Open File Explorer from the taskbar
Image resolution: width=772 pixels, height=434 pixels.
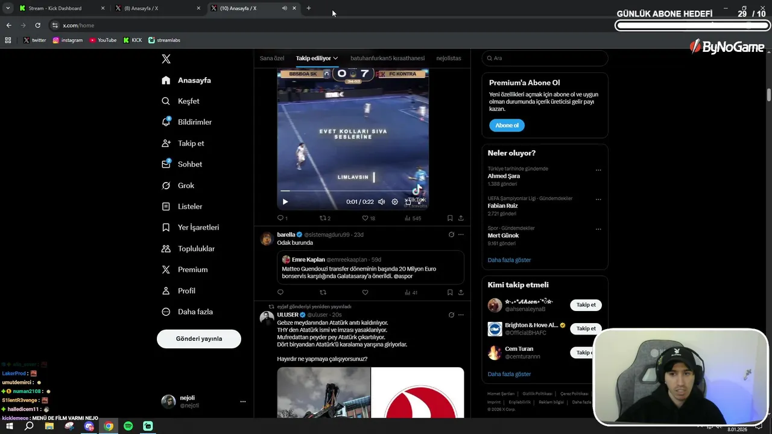click(x=49, y=426)
